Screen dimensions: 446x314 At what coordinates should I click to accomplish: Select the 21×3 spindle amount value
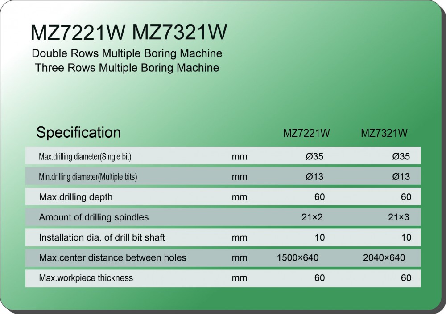(x=399, y=217)
